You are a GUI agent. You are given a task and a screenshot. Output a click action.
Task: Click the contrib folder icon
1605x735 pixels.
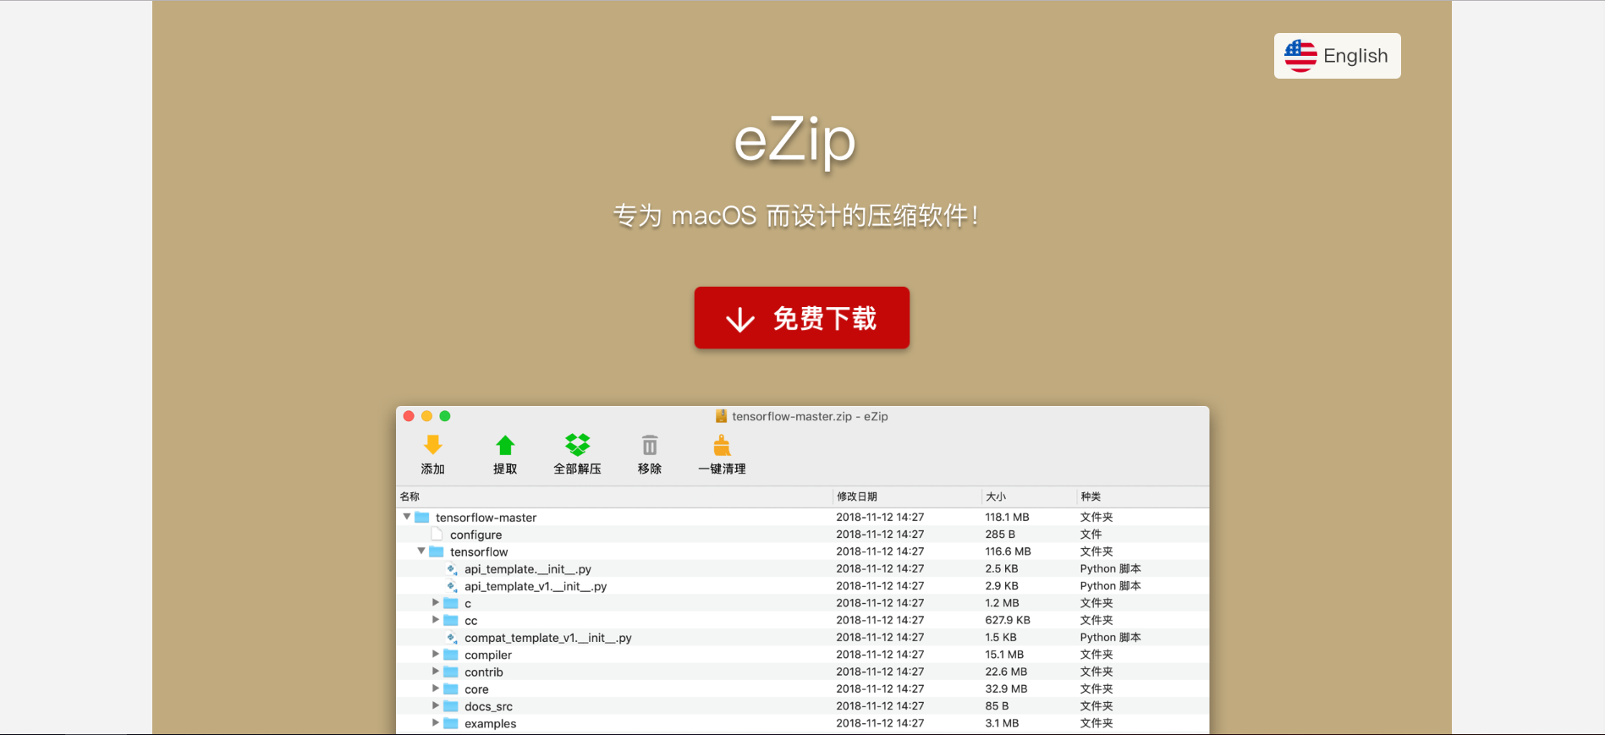(x=451, y=672)
